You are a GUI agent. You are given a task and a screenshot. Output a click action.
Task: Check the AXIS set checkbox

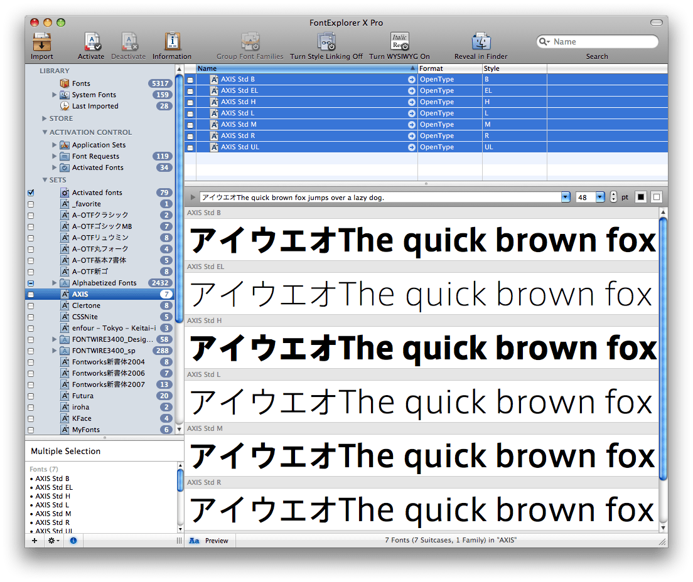pyautogui.click(x=31, y=295)
